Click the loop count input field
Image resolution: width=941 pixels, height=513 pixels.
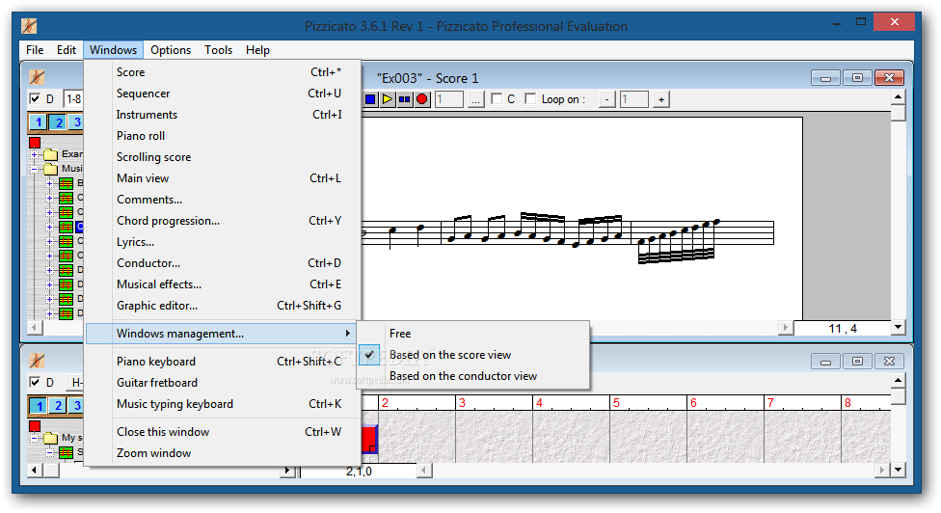coord(634,99)
